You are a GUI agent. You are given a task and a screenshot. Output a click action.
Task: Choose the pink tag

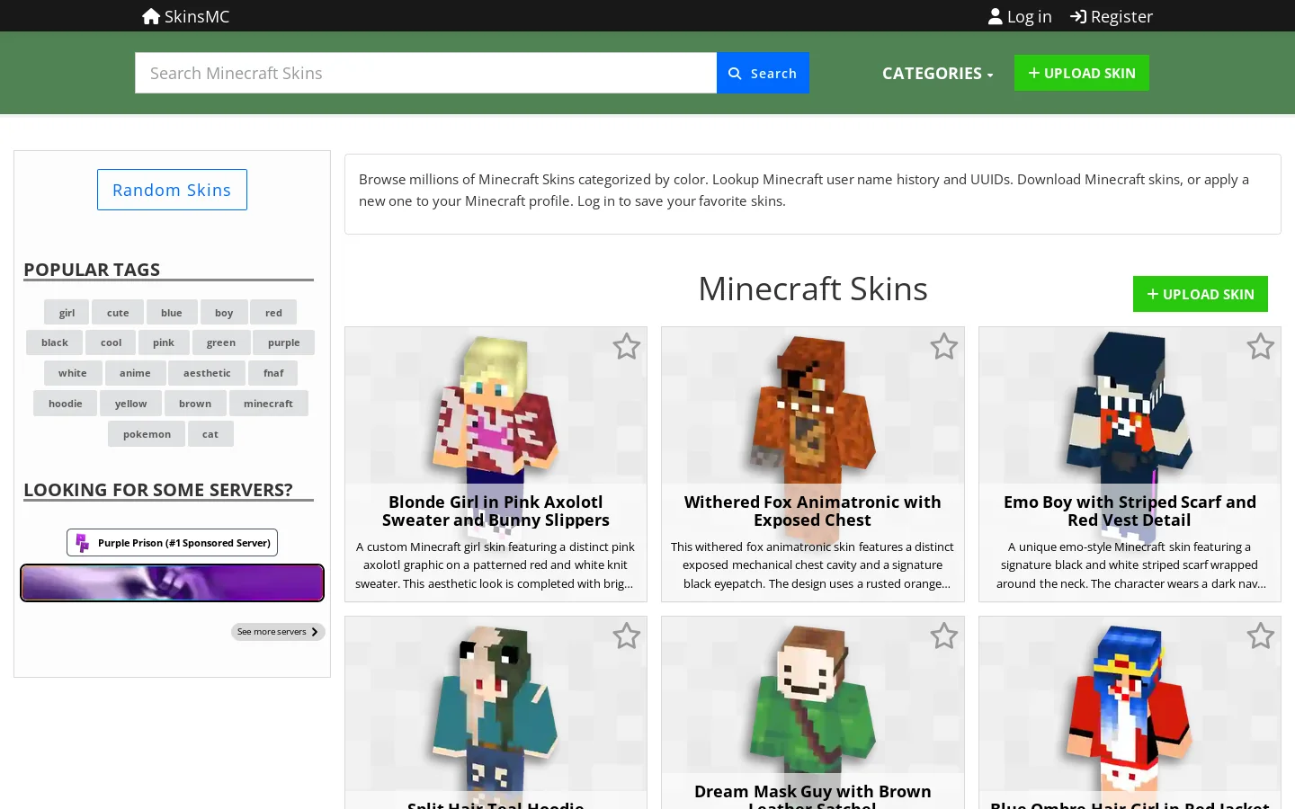coord(164,342)
